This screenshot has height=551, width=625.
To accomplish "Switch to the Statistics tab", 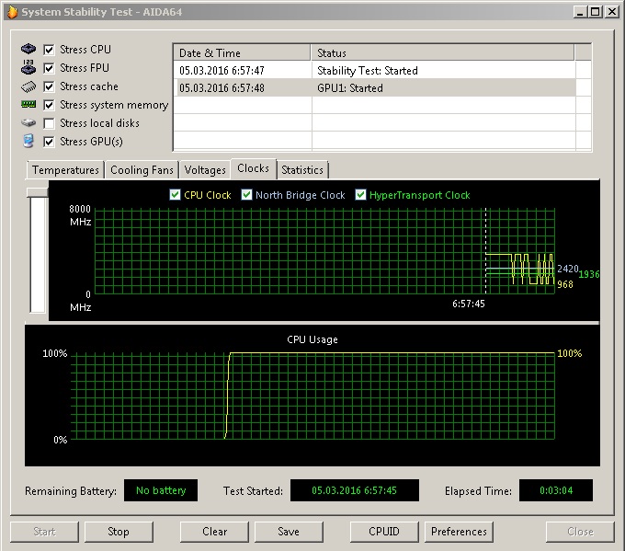I will click(x=302, y=170).
